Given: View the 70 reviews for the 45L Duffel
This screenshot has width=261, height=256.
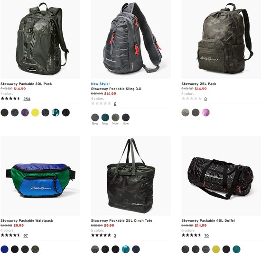Looking at the screenshot, I should click(206, 236).
